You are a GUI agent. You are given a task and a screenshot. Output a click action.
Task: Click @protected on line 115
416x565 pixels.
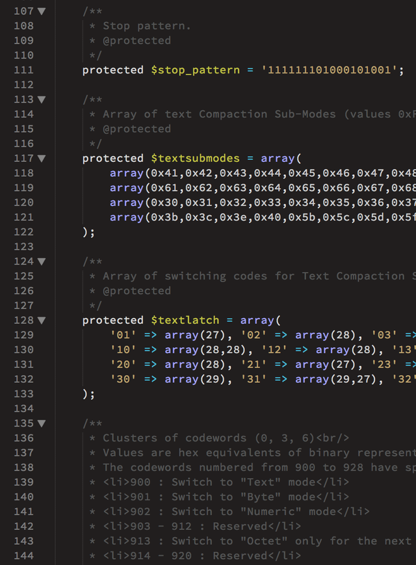(x=137, y=129)
